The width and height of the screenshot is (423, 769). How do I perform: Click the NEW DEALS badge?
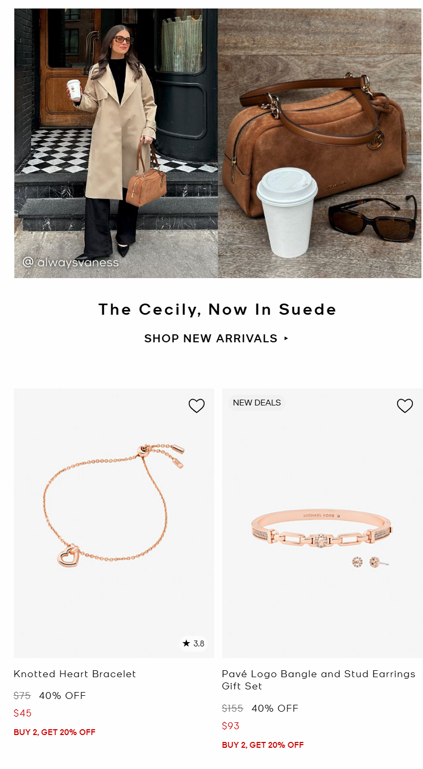click(x=257, y=403)
